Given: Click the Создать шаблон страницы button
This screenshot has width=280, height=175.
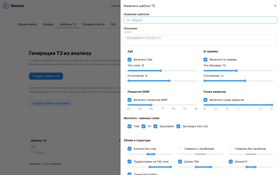Looking at the screenshot, I should 51,103.
